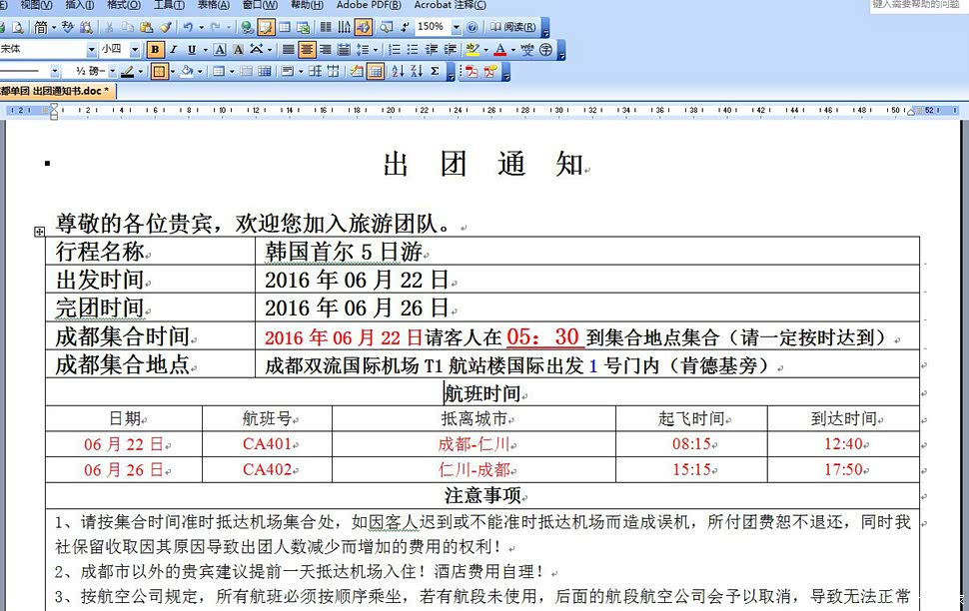Image resolution: width=969 pixels, height=611 pixels.
Task: Click the Format Painter brush icon
Action: click(166, 27)
